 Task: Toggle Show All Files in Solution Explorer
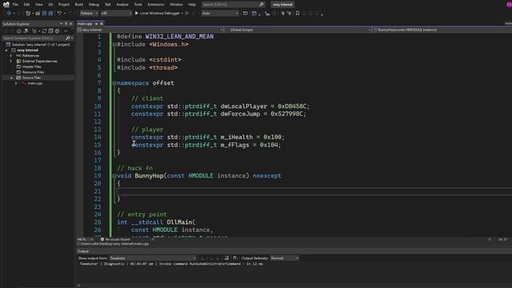57,31
